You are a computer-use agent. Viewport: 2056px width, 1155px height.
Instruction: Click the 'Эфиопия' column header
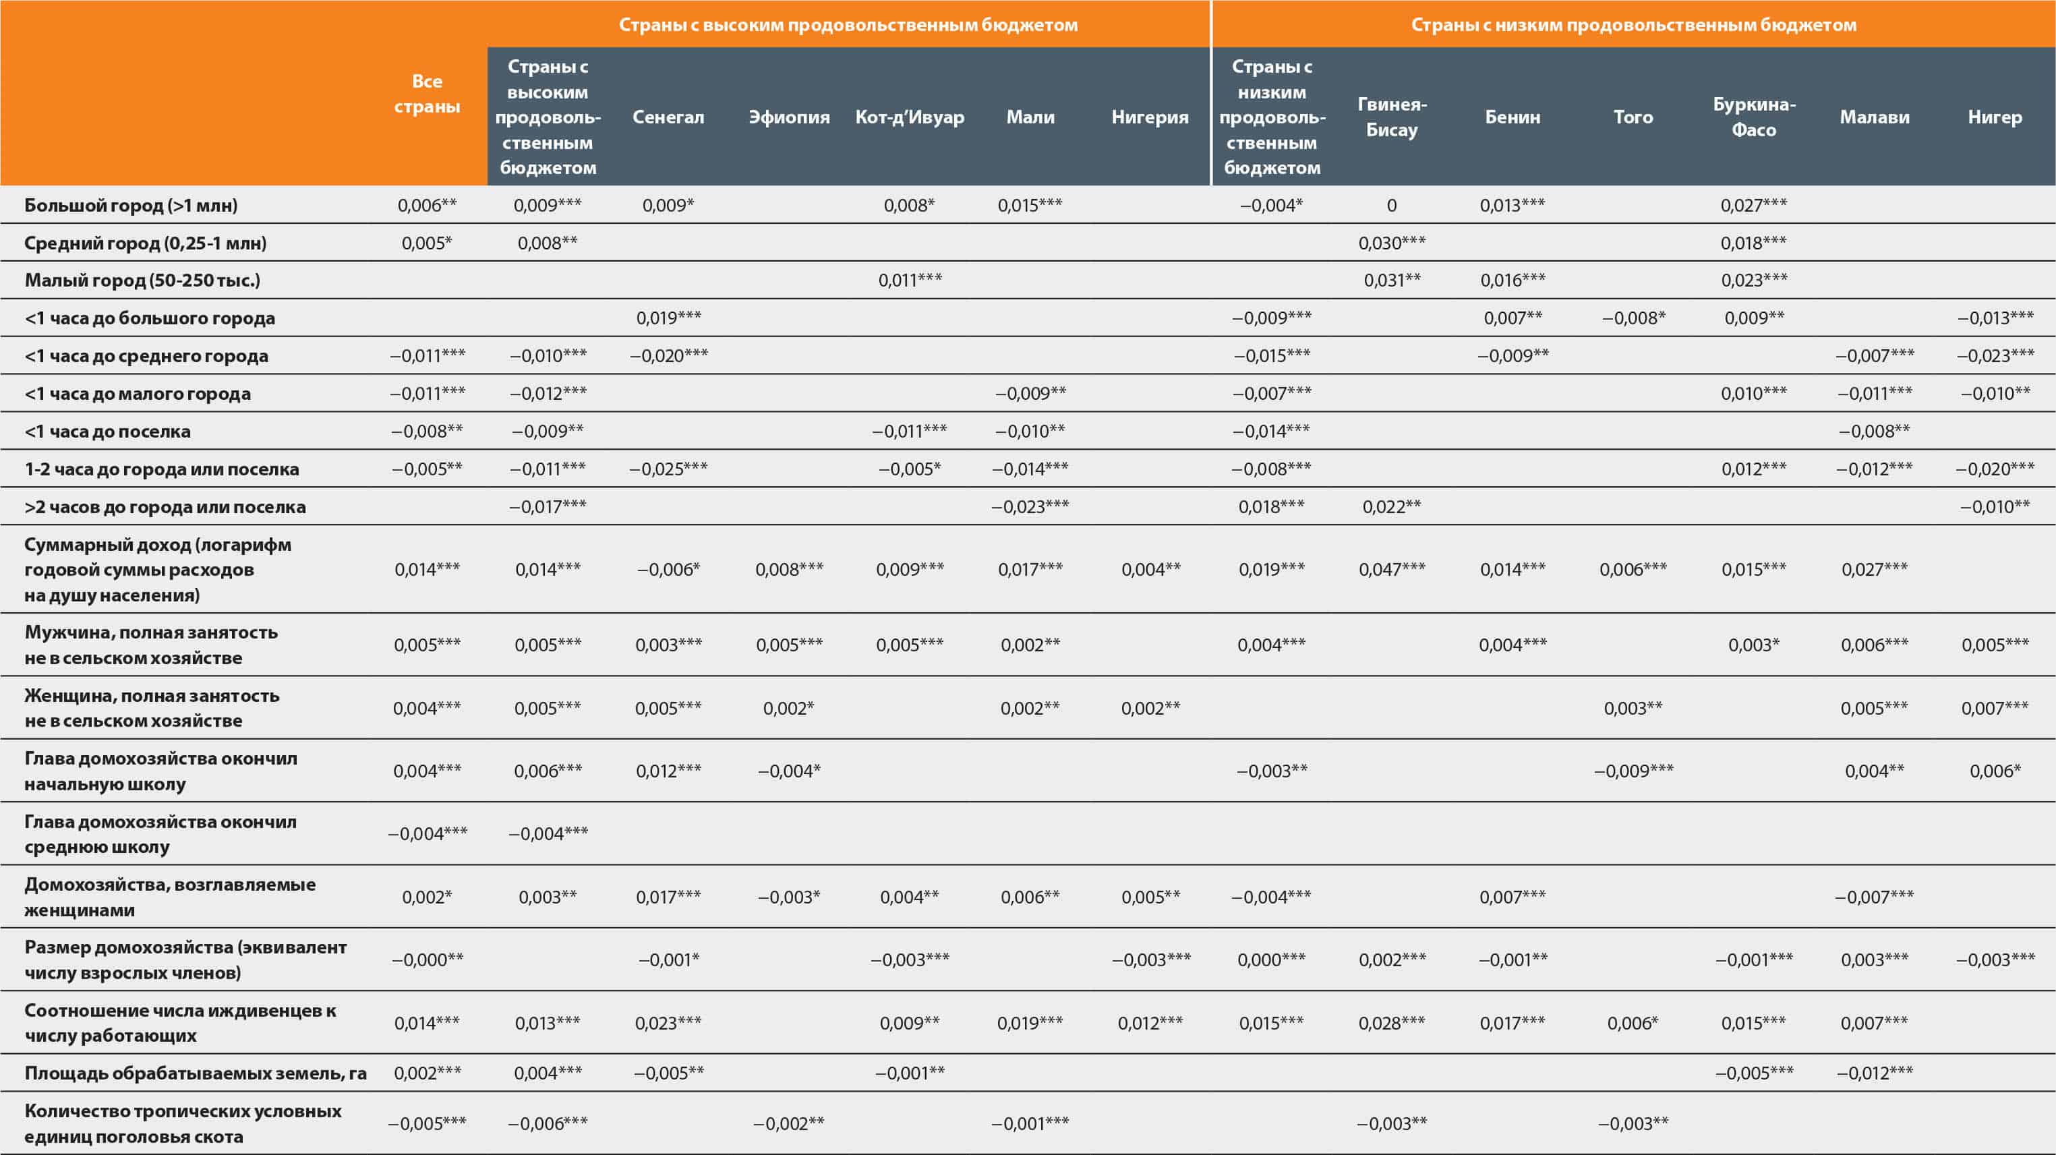788,117
